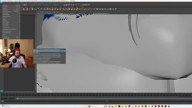
Task: Open the Edit Mesh menu
Action: coord(30,2)
